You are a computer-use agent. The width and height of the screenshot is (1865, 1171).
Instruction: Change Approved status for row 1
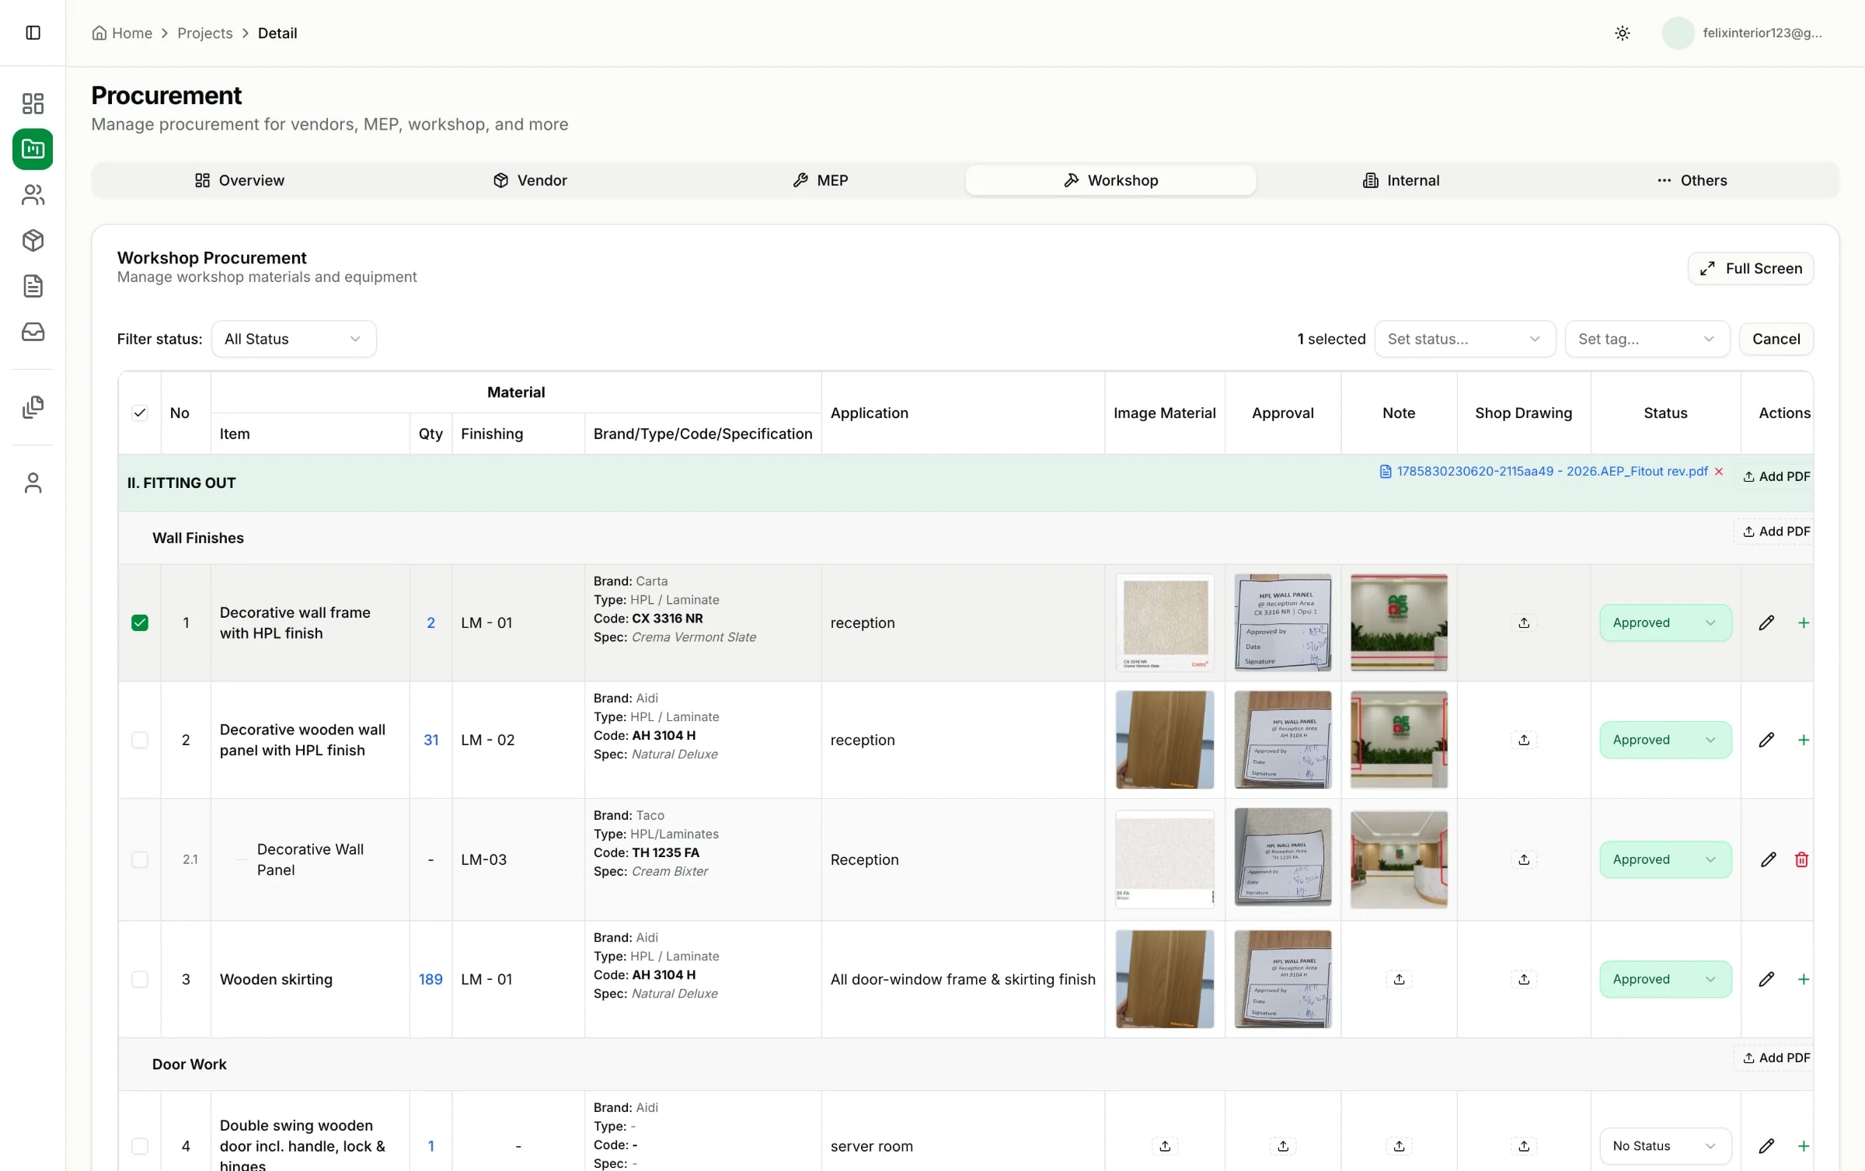(x=1665, y=622)
